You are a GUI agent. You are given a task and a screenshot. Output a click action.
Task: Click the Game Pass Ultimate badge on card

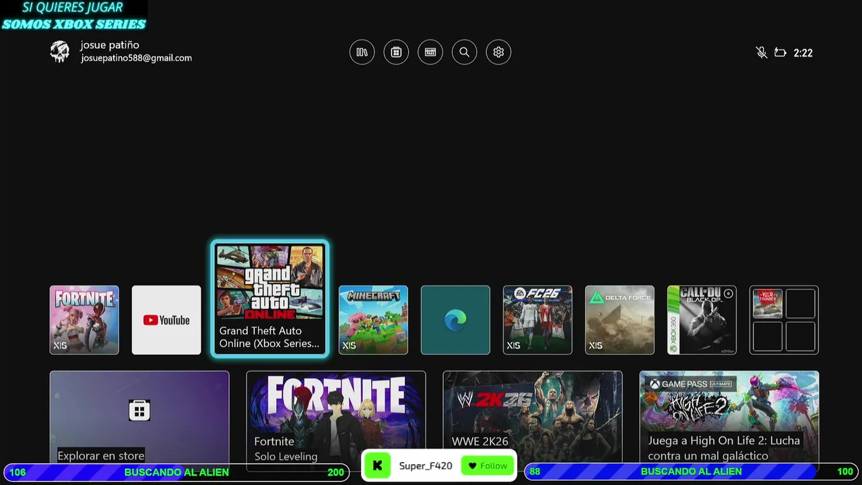tap(691, 384)
